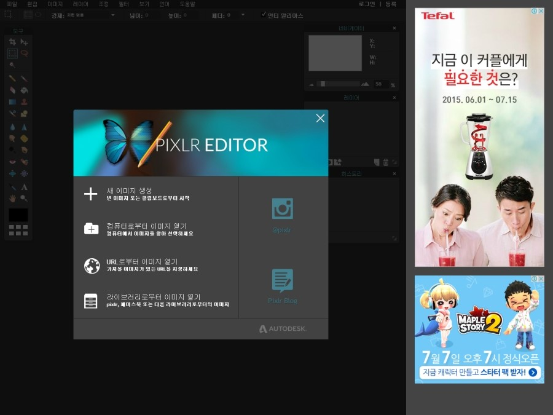Click the new layer page icon
The image size is (553, 415).
377,162
